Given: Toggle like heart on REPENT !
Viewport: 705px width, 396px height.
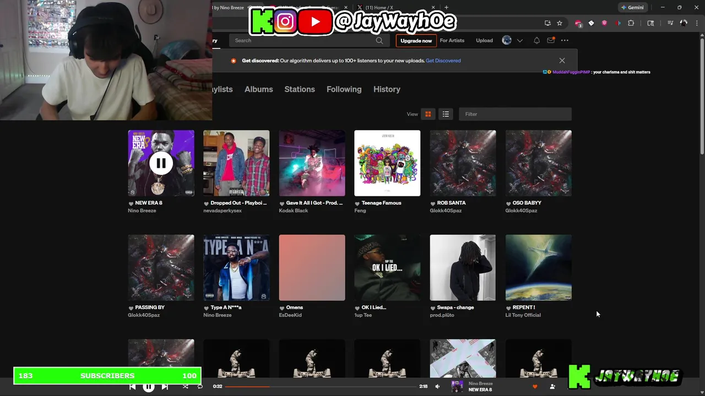Looking at the screenshot, I should pyautogui.click(x=508, y=307).
